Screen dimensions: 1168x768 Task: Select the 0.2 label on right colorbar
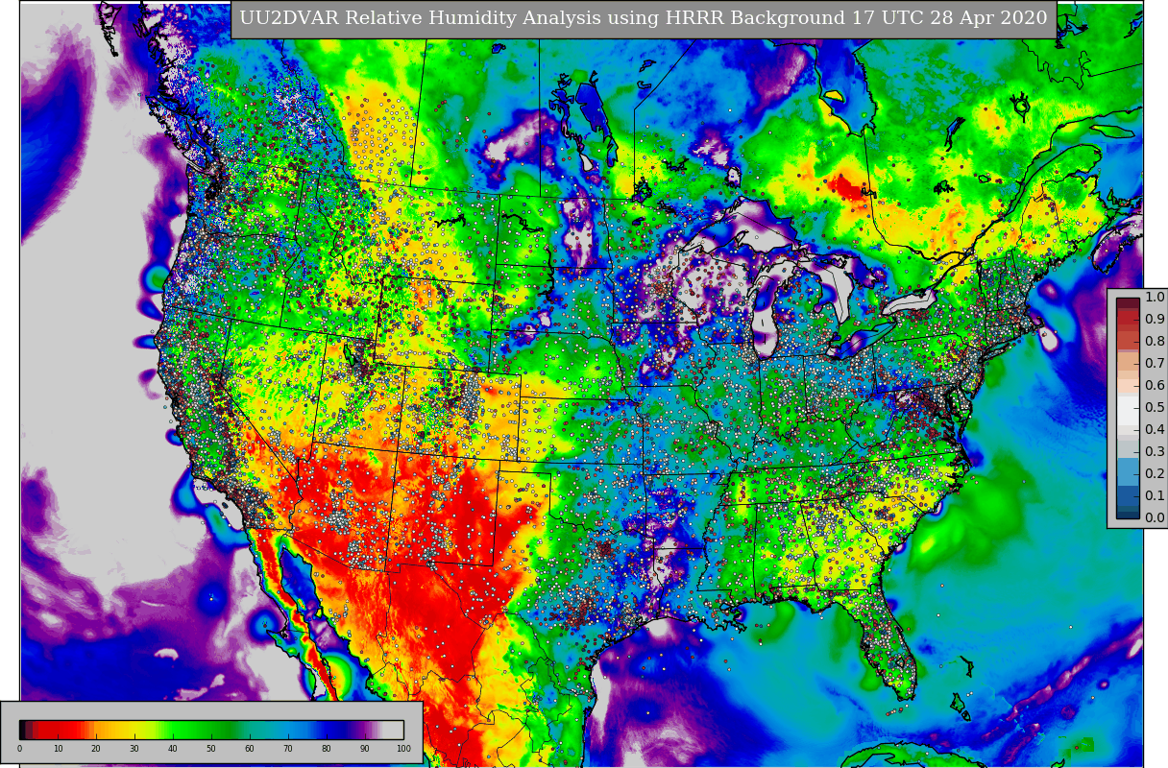click(x=1155, y=474)
